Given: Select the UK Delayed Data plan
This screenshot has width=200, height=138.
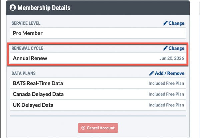Looking at the screenshot, I should point(33,105).
